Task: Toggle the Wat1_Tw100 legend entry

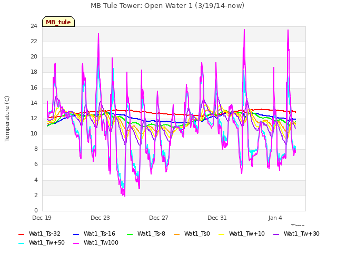Action: 96,242
